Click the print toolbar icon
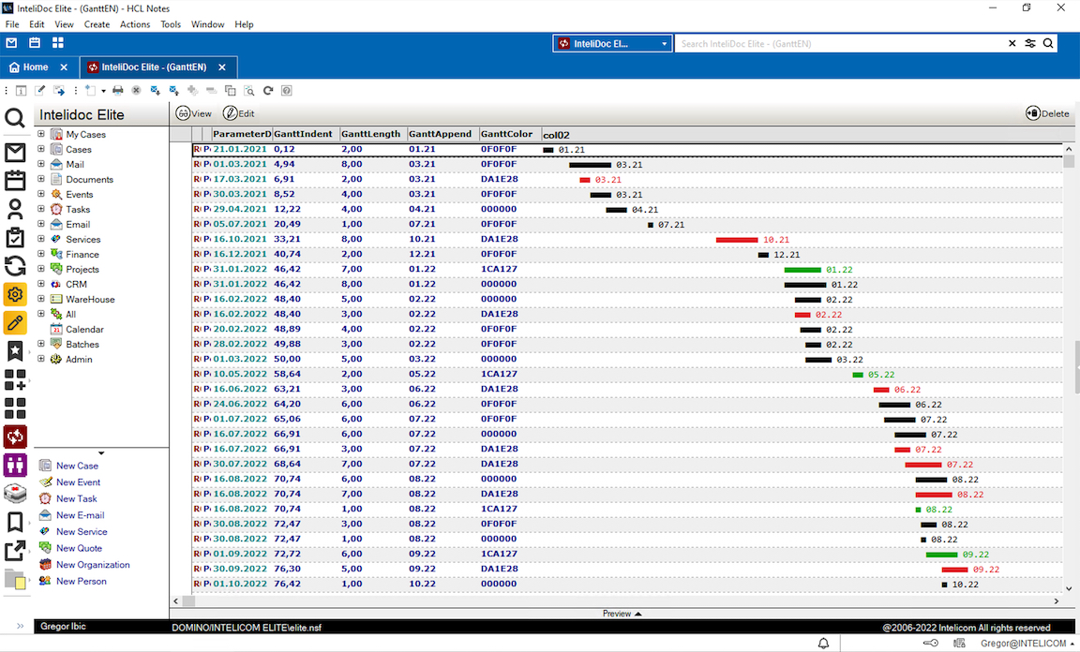 click(x=118, y=90)
